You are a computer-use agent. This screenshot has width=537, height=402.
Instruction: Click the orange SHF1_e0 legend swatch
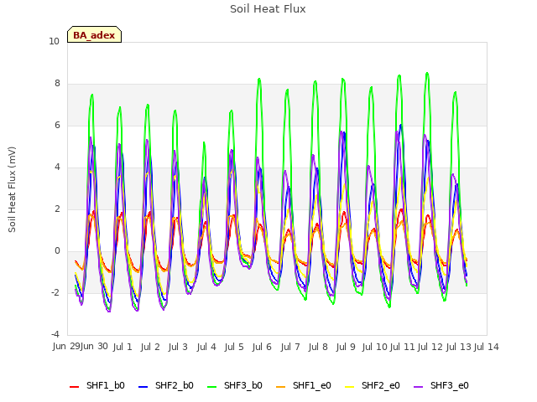tap(281, 387)
